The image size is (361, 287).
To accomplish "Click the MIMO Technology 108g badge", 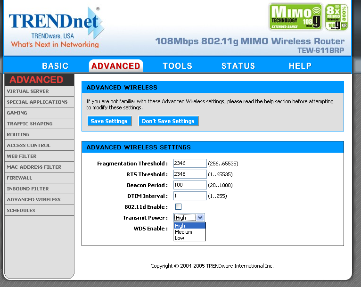I will tap(295, 17).
